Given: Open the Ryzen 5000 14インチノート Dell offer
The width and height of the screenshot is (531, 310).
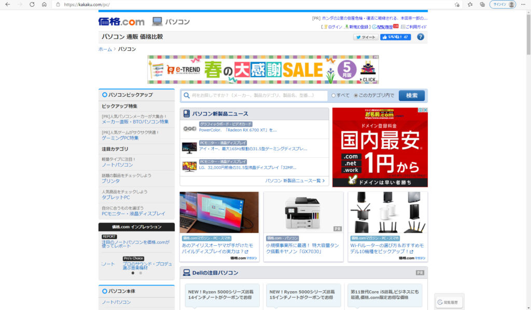Looking at the screenshot, I should click(222, 295).
